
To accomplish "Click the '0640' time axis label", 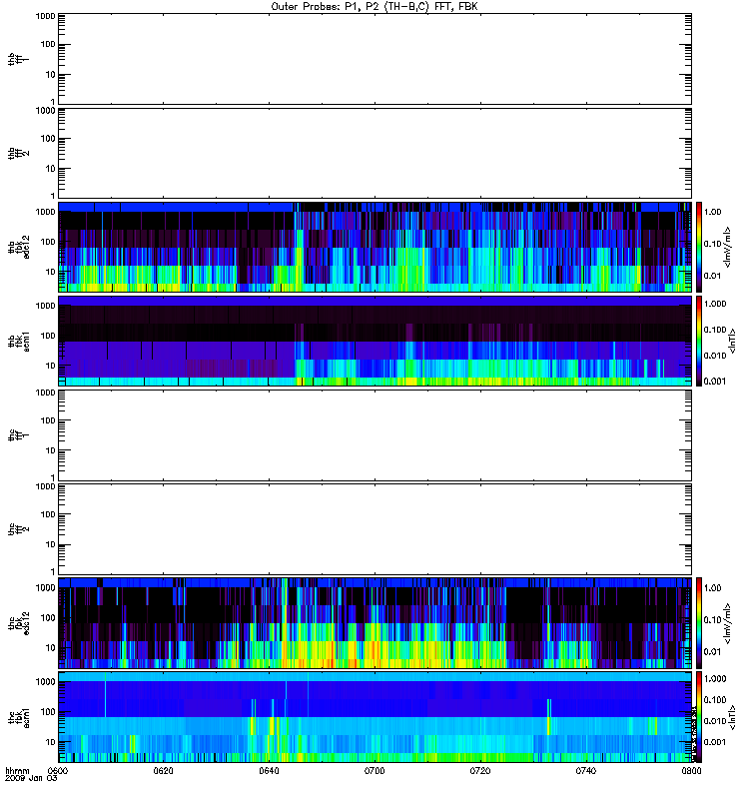I will tap(269, 771).
